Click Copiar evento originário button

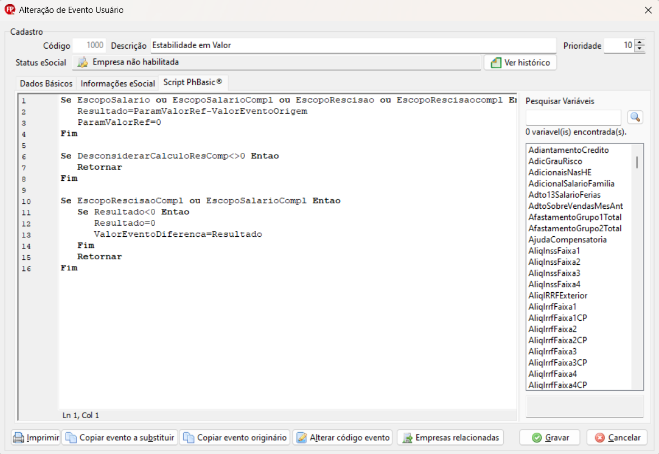pyautogui.click(x=235, y=438)
